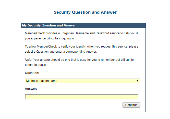Click the "Security Question and Answer" page title
The image size is (170, 119).
[x=85, y=12]
